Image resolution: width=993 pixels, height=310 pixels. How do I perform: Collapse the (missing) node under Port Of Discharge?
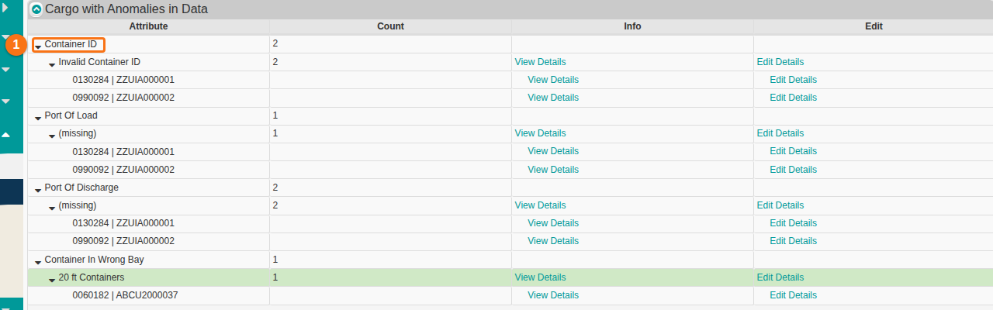[52, 208]
